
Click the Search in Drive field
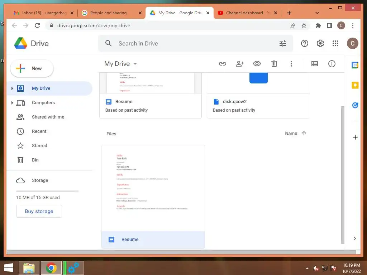195,43
